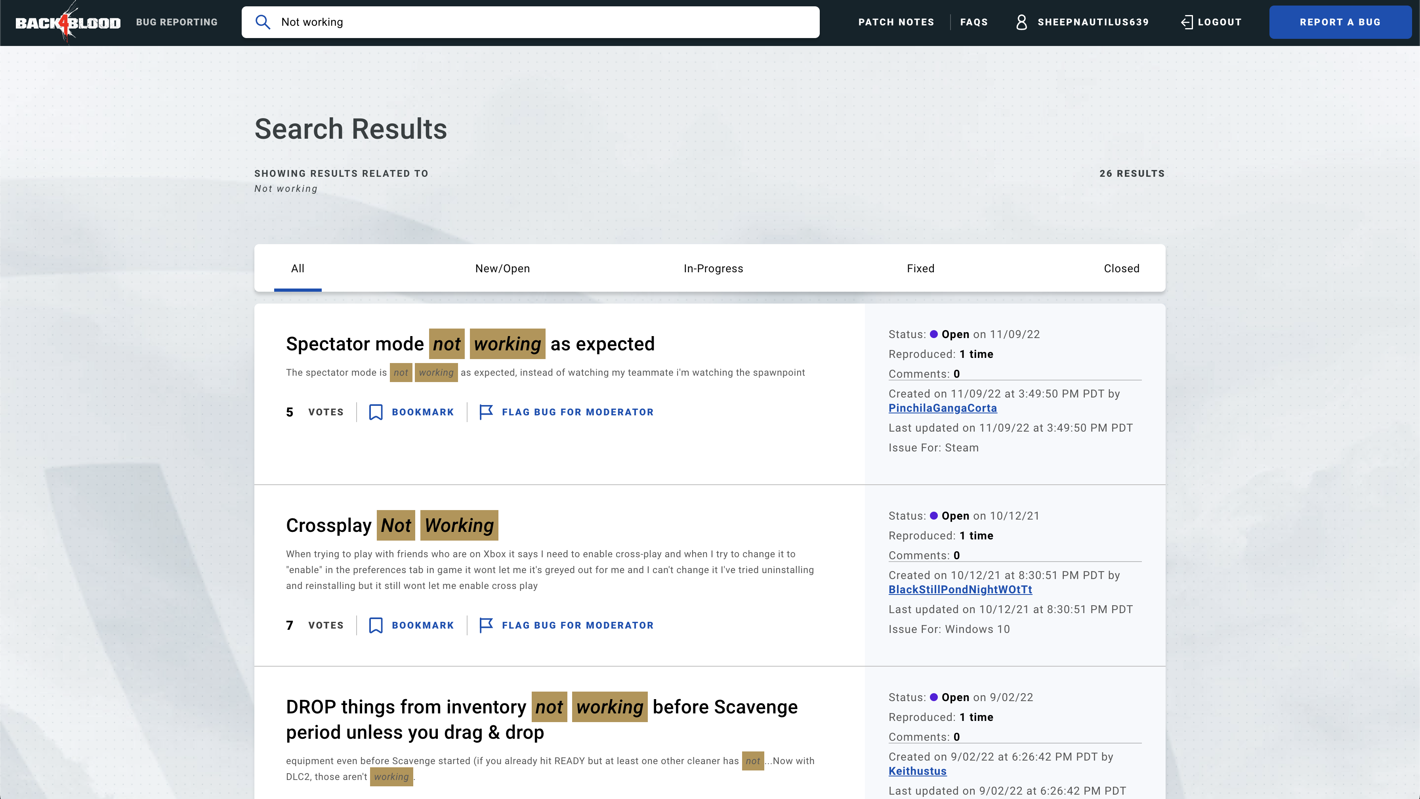The width and height of the screenshot is (1420, 799).
Task: Open 'DROP things from inventory' bug report
Action: (541, 720)
